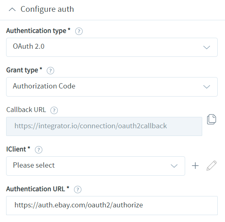
Task: Click the IClient dropdown chevron arrow
Action: (x=174, y=166)
